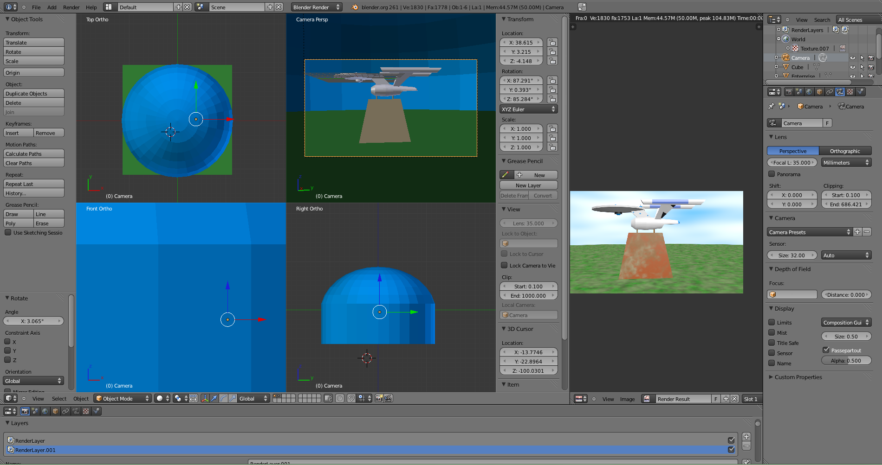This screenshot has width=882, height=465.
Task: Open Millimeters lens unit dropdown
Action: 846,162
